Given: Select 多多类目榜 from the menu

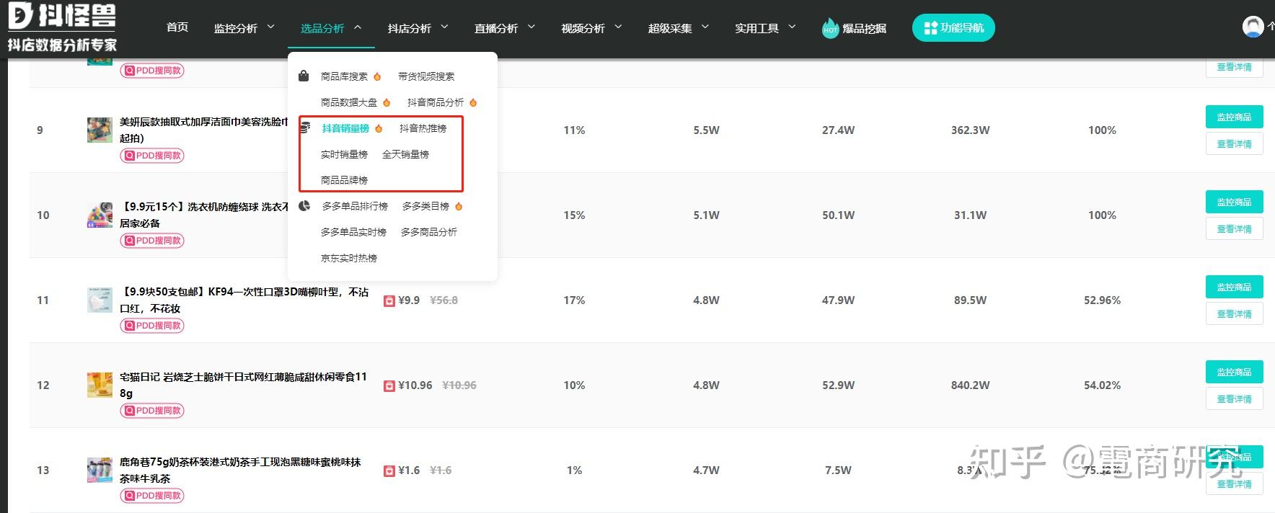Looking at the screenshot, I should [425, 206].
